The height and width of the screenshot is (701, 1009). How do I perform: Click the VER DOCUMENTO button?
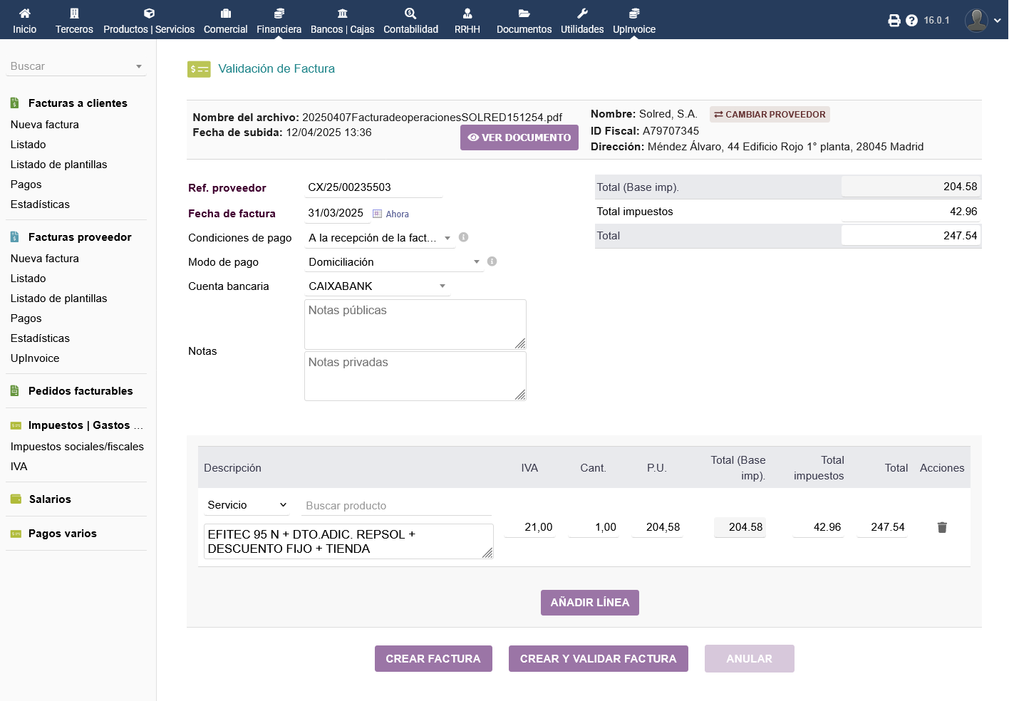point(519,137)
